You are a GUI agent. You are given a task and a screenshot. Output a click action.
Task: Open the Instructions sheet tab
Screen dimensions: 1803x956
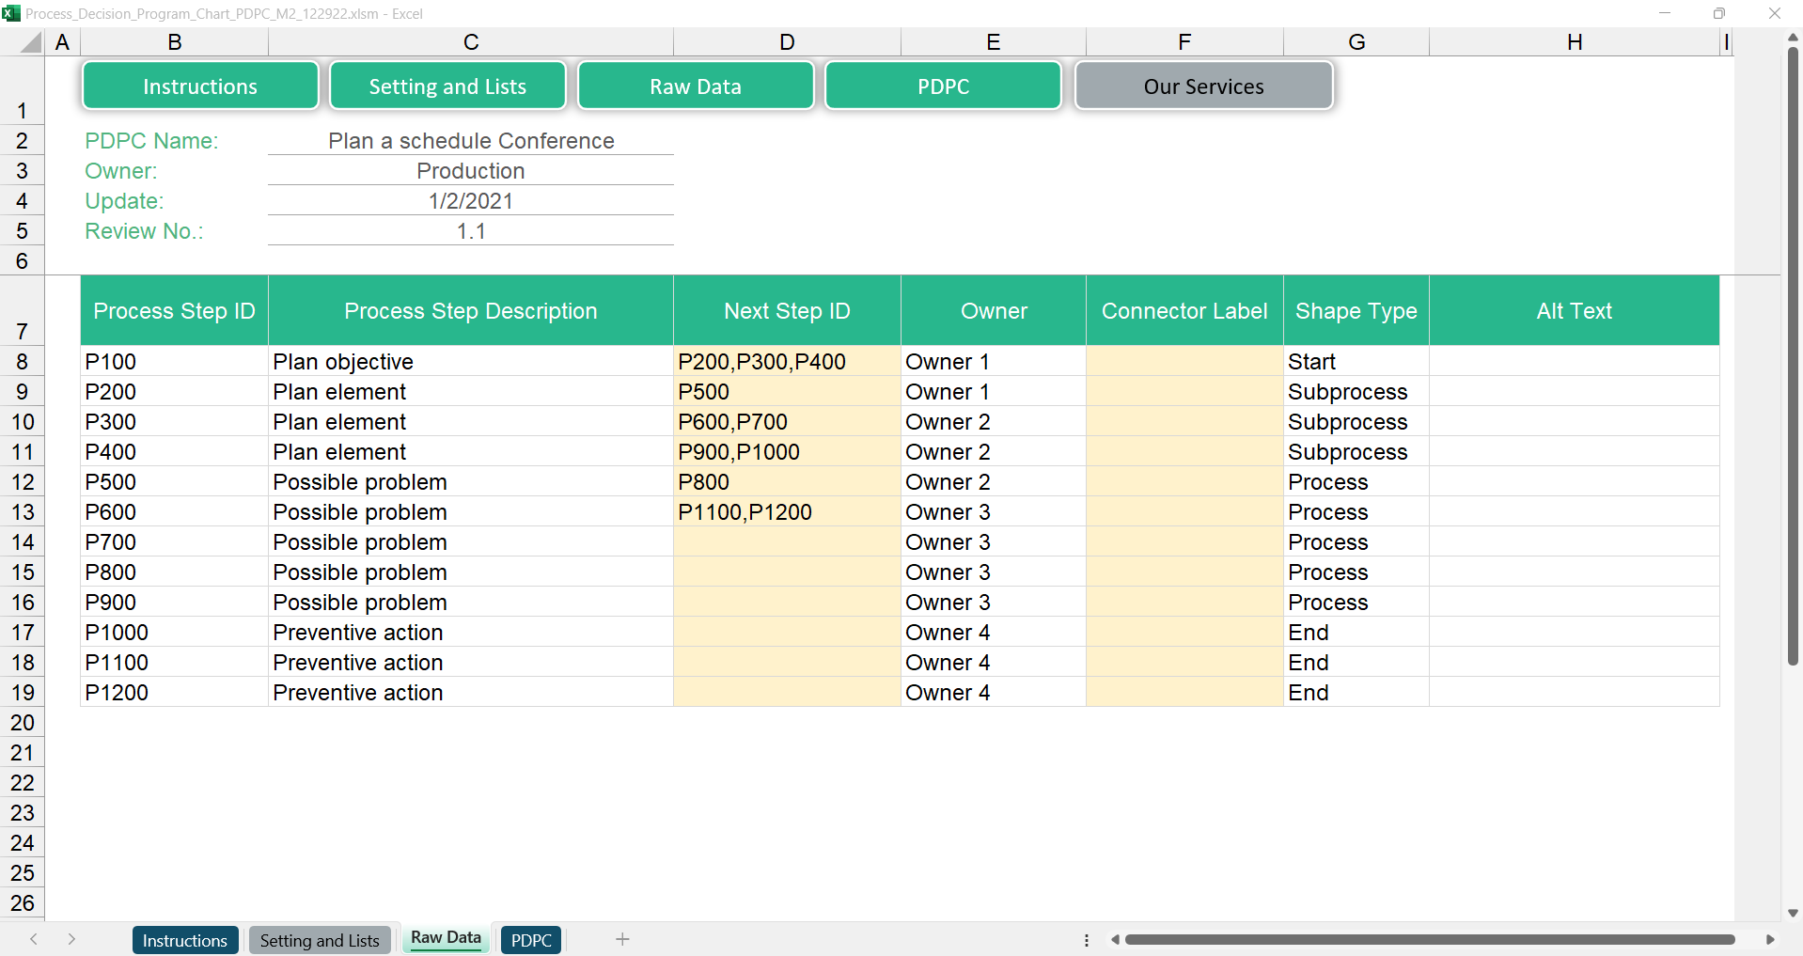[185, 940]
